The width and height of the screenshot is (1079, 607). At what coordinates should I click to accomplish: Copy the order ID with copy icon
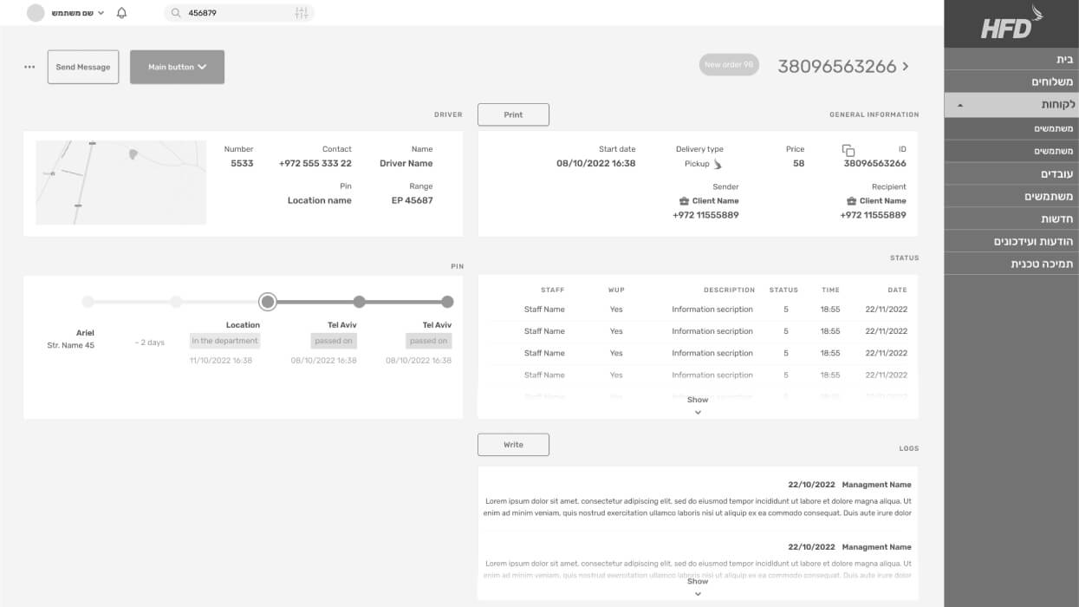coord(848,150)
